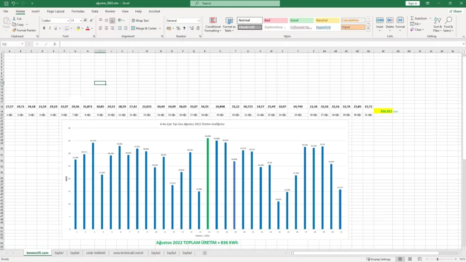Open the www.technicall.com.tr sheet

[x=128, y=253]
